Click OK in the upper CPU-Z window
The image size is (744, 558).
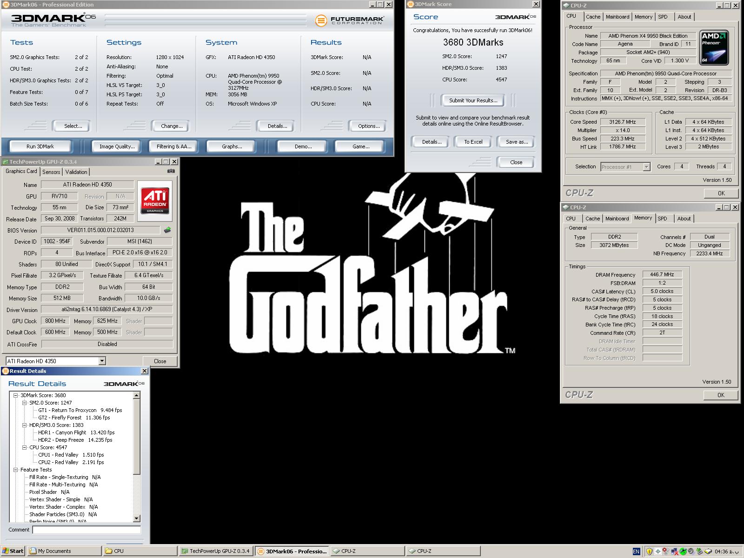pyautogui.click(x=721, y=193)
